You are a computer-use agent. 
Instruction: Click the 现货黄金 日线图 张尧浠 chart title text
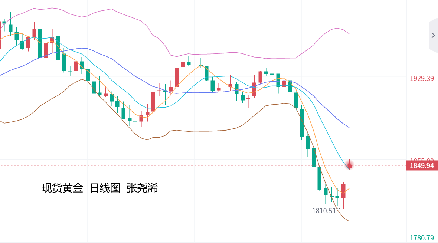99,188
